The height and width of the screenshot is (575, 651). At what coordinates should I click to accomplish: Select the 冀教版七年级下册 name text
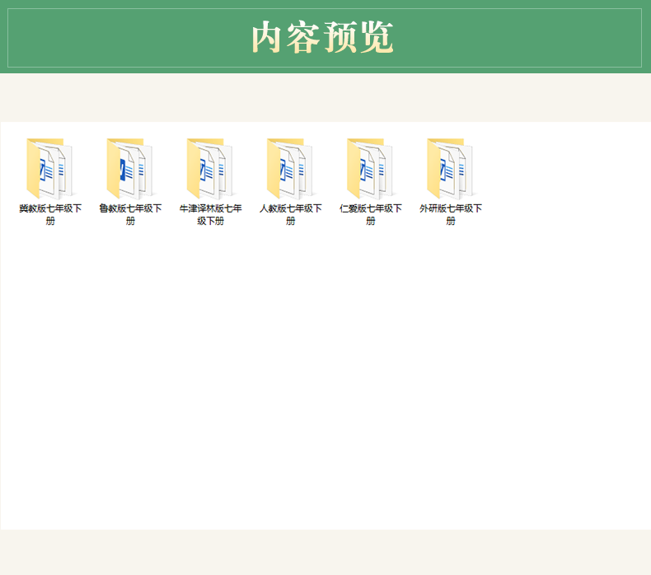[x=50, y=214]
